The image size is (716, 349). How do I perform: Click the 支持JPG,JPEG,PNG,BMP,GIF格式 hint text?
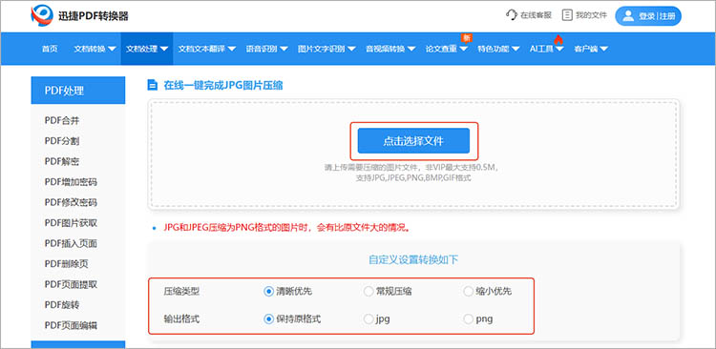(x=413, y=178)
